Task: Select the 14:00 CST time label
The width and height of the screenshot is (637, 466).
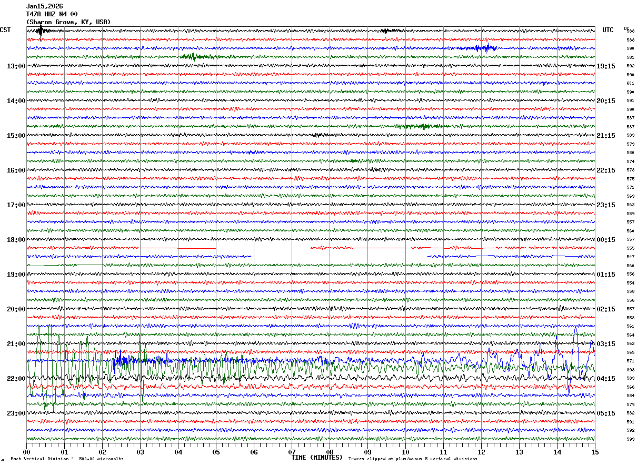Action: pyautogui.click(x=16, y=101)
